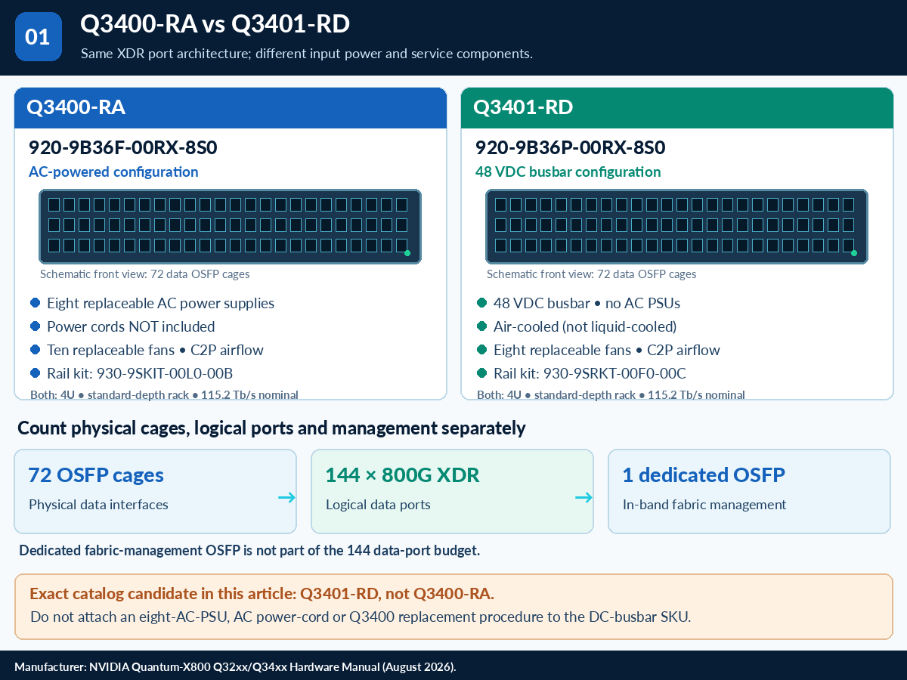Click 'Count physical cages, logical ports' heading

271,428
